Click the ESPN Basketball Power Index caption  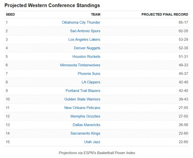(x=97, y=153)
